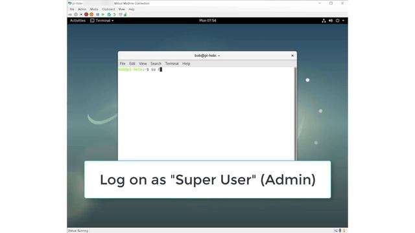Click the green Revert arrow icon
The height and width of the screenshot is (233, 415).
[x=114, y=14]
